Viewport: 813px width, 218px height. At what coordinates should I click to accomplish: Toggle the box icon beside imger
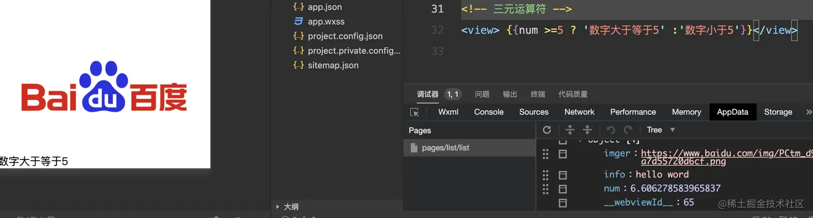coord(563,154)
